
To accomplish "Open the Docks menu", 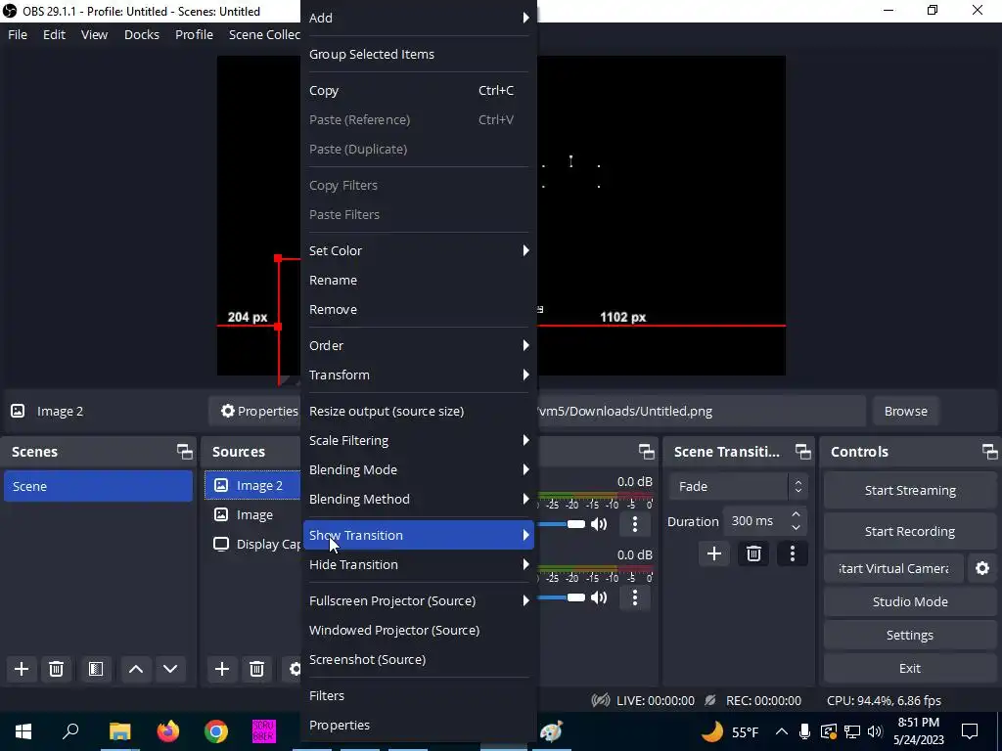I will (141, 34).
